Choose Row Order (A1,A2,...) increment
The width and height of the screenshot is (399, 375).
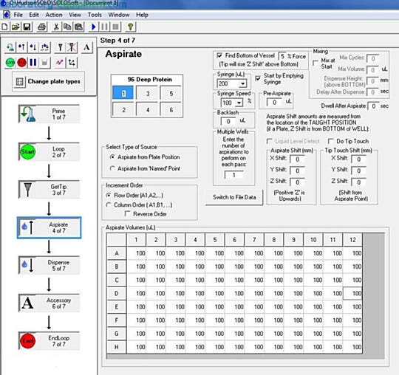point(109,195)
